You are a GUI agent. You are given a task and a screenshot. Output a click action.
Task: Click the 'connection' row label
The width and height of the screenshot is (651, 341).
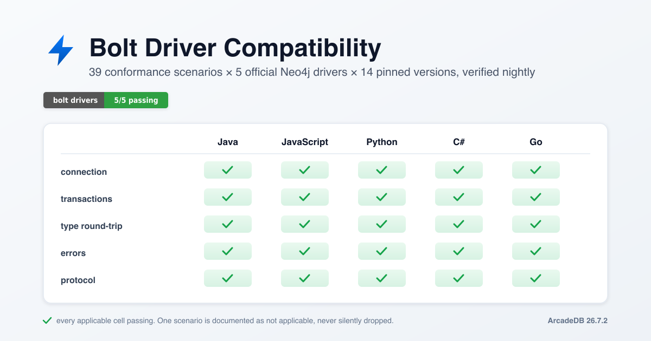84,172
